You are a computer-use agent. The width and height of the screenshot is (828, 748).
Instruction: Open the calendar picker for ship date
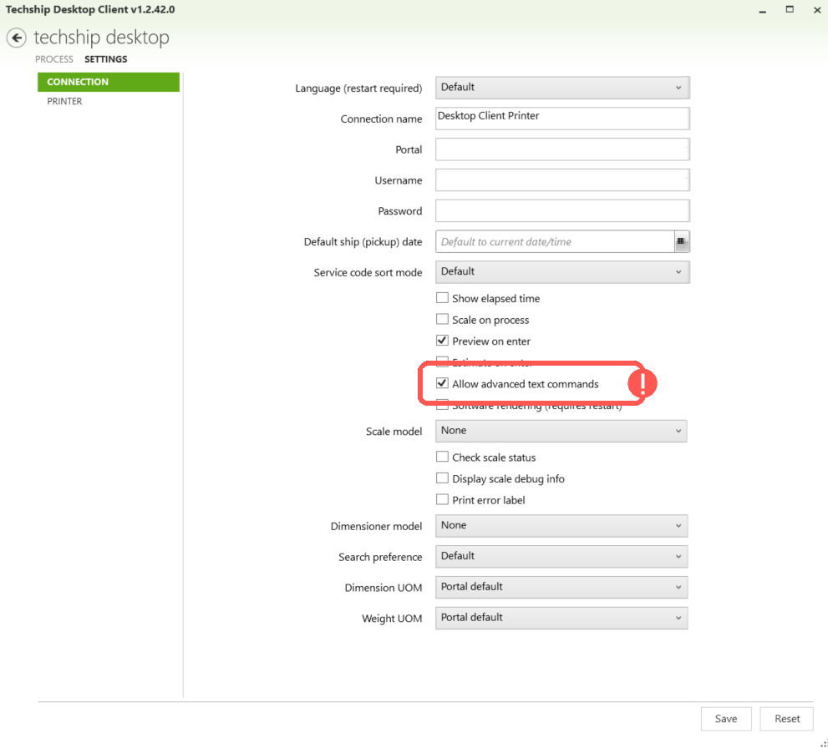pos(681,241)
